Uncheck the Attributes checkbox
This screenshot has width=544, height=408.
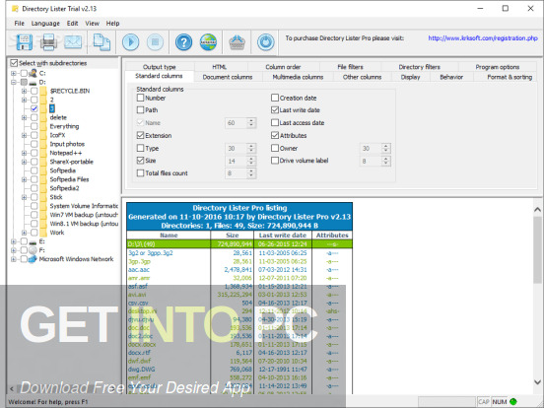click(275, 135)
